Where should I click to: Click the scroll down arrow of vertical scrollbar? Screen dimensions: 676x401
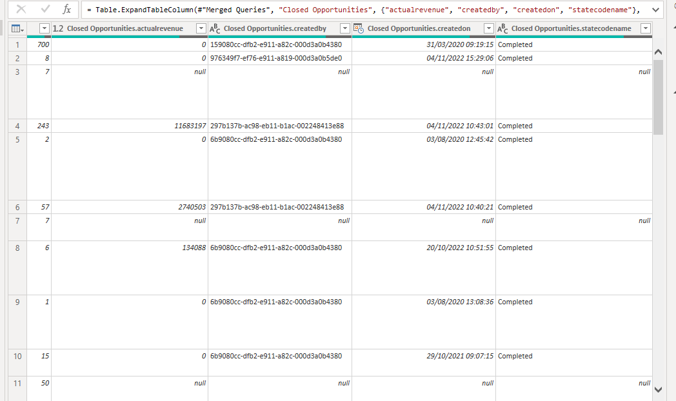[x=658, y=390]
